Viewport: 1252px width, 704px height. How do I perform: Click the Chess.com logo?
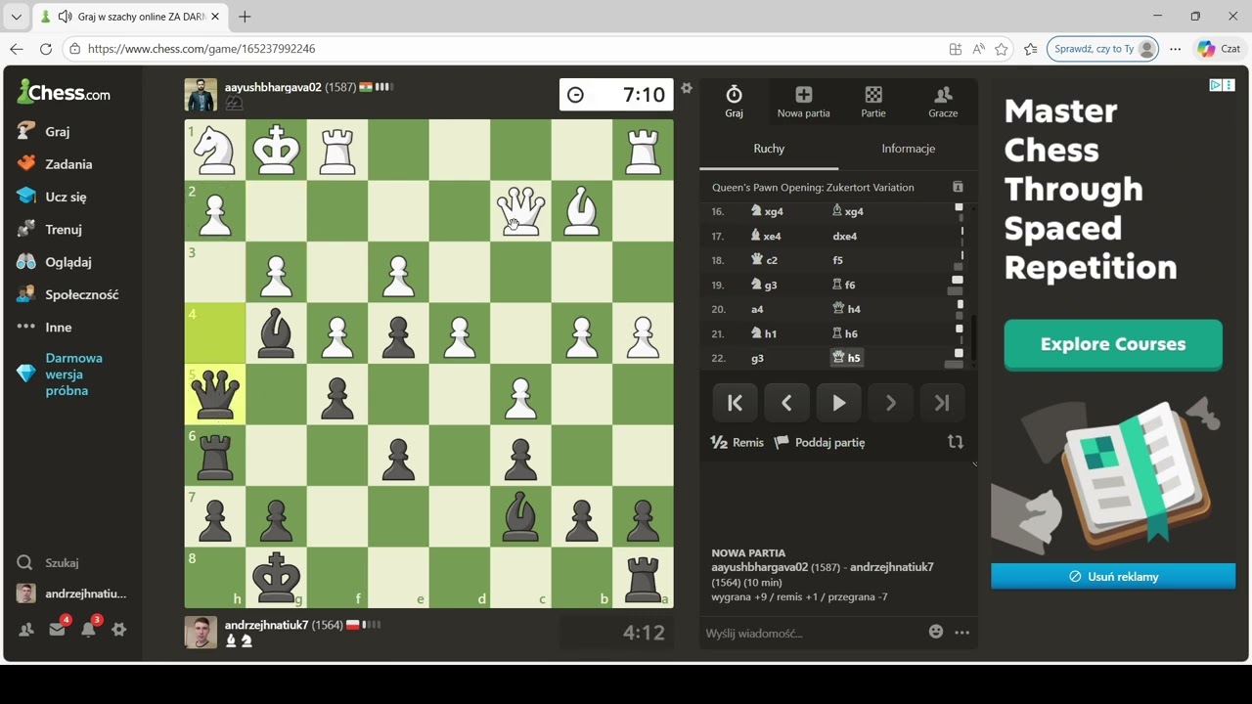click(64, 93)
